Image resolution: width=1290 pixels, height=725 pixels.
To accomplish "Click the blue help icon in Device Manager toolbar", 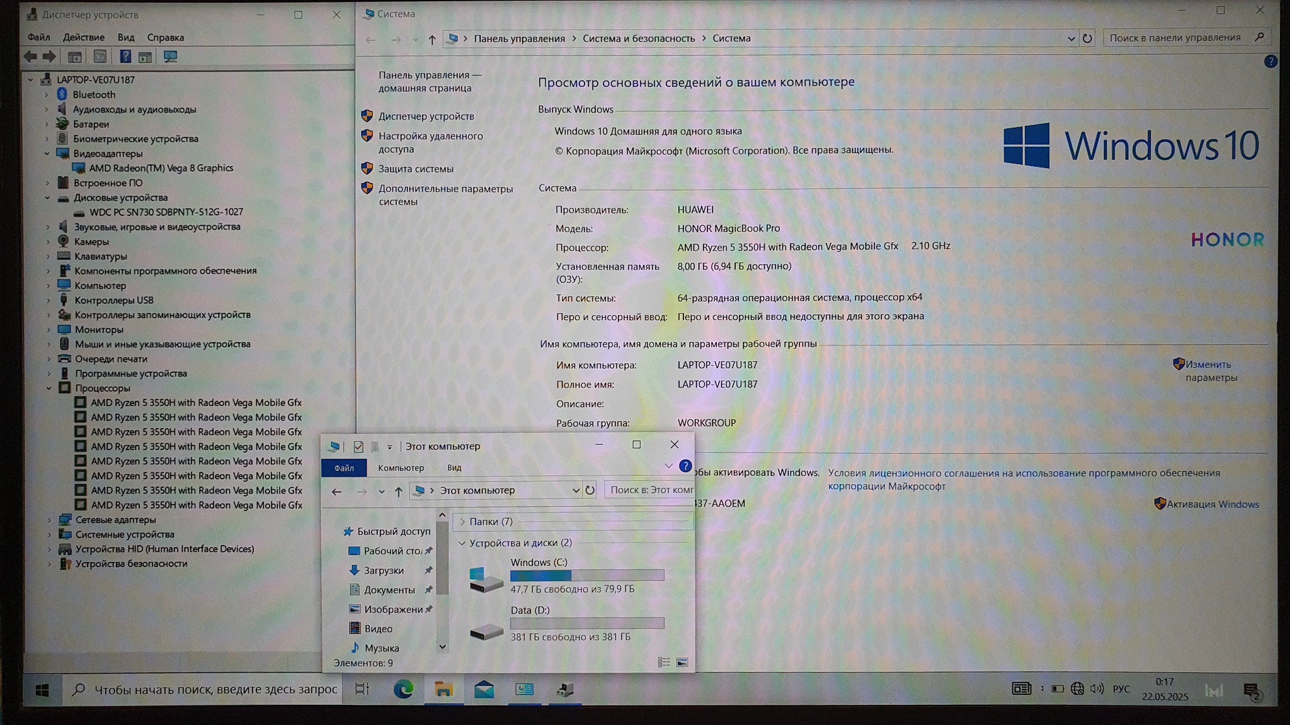I will point(125,57).
